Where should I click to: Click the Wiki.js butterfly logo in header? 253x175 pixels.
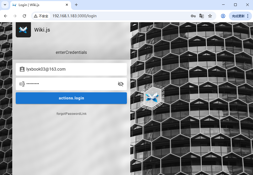[x=23, y=30]
